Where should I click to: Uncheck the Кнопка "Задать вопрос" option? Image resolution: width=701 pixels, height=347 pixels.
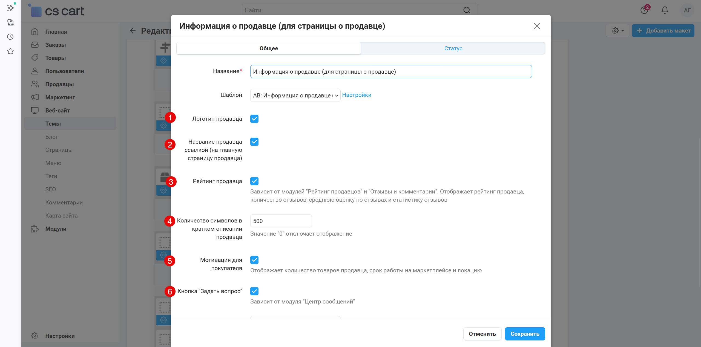coord(254,291)
